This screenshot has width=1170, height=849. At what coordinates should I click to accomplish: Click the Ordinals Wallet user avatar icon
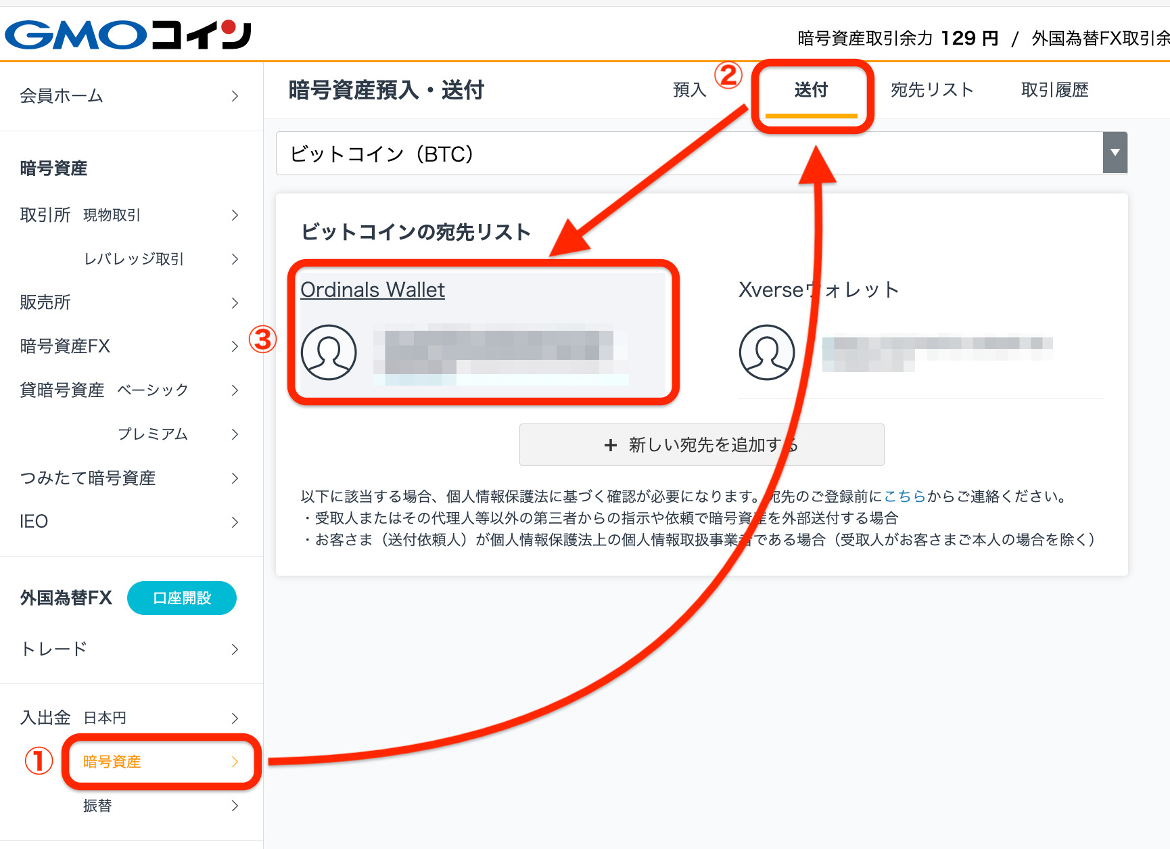pyautogui.click(x=329, y=352)
